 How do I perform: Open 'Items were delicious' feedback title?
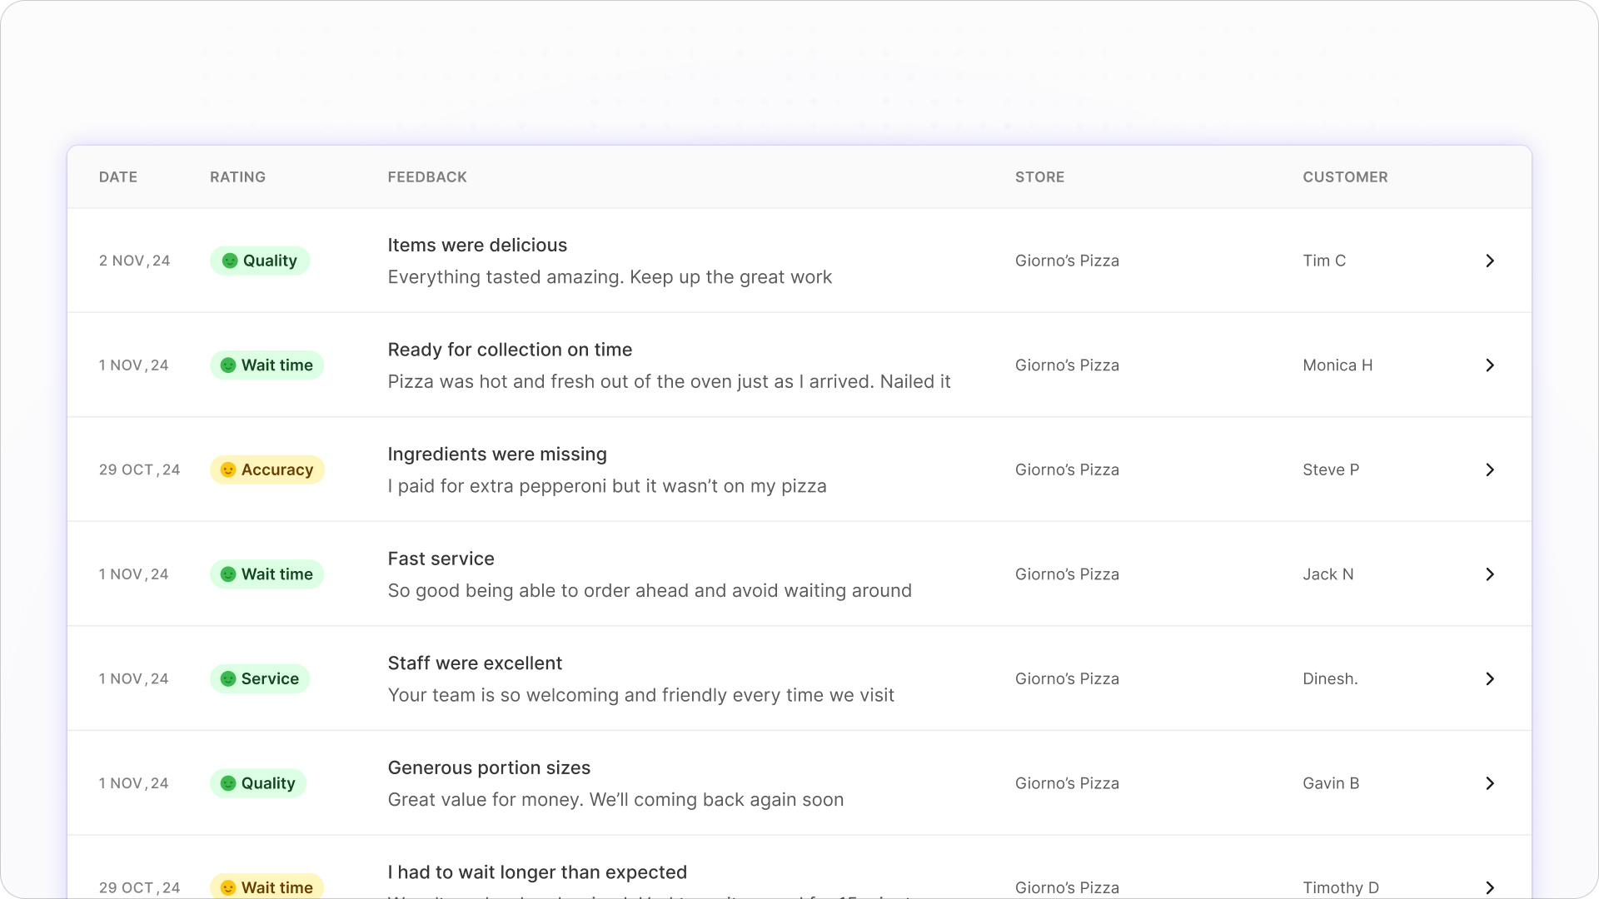[477, 246]
